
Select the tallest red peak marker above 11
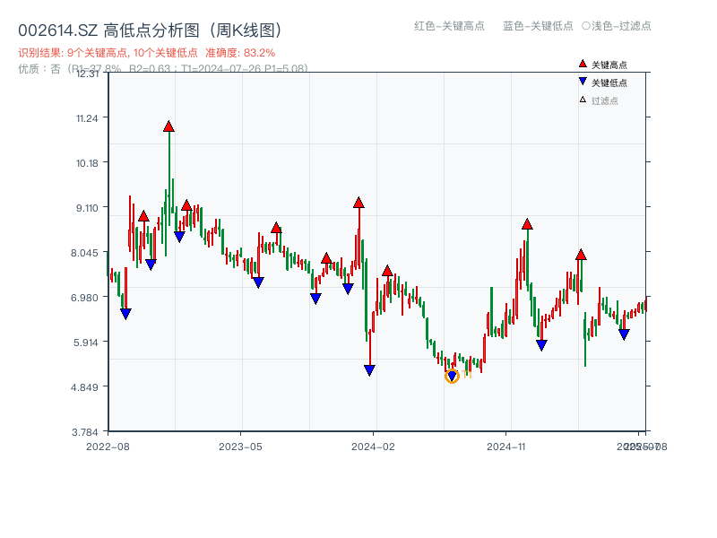(x=168, y=127)
